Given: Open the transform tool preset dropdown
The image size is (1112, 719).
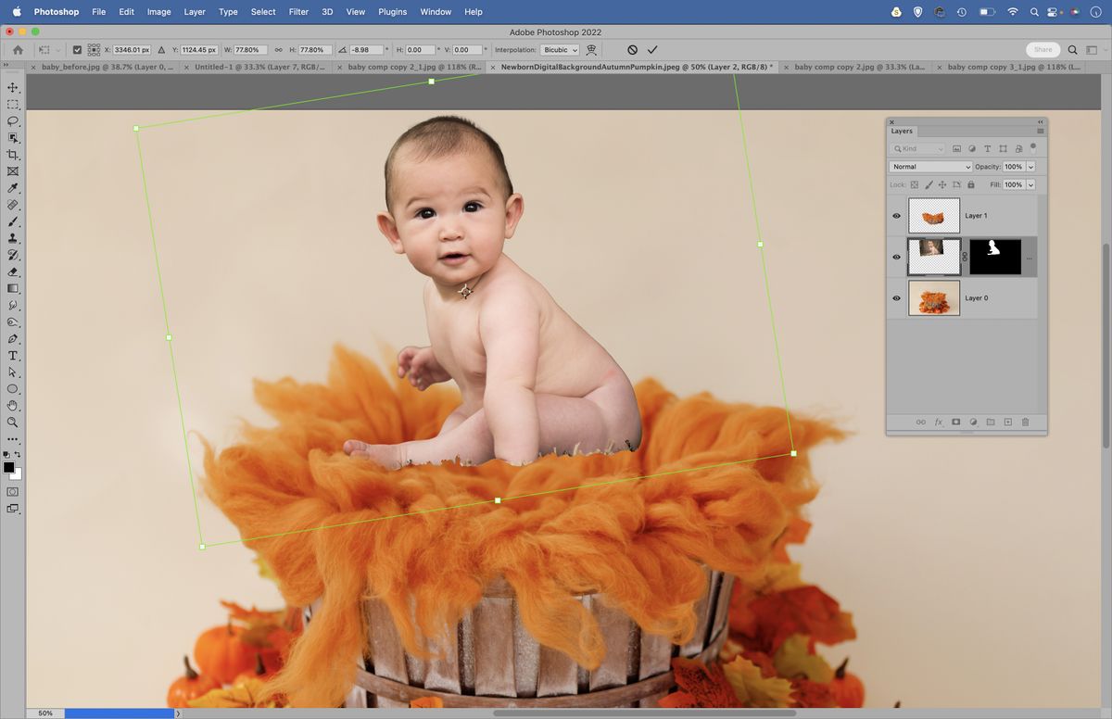Looking at the screenshot, I should (x=48, y=50).
